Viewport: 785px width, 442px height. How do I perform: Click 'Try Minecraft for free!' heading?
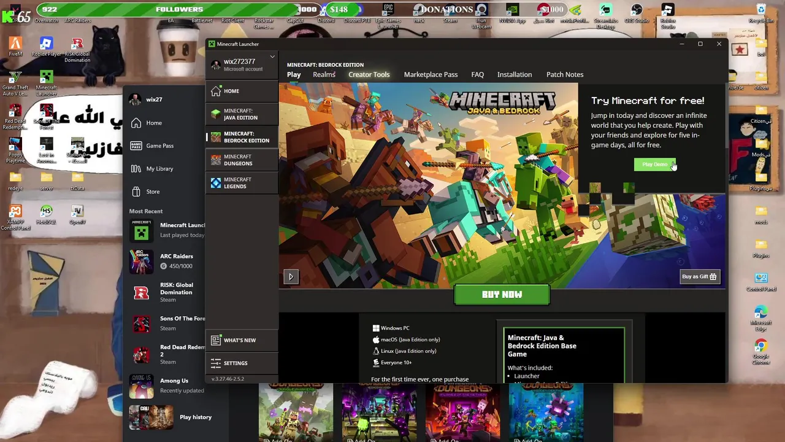coord(648,101)
